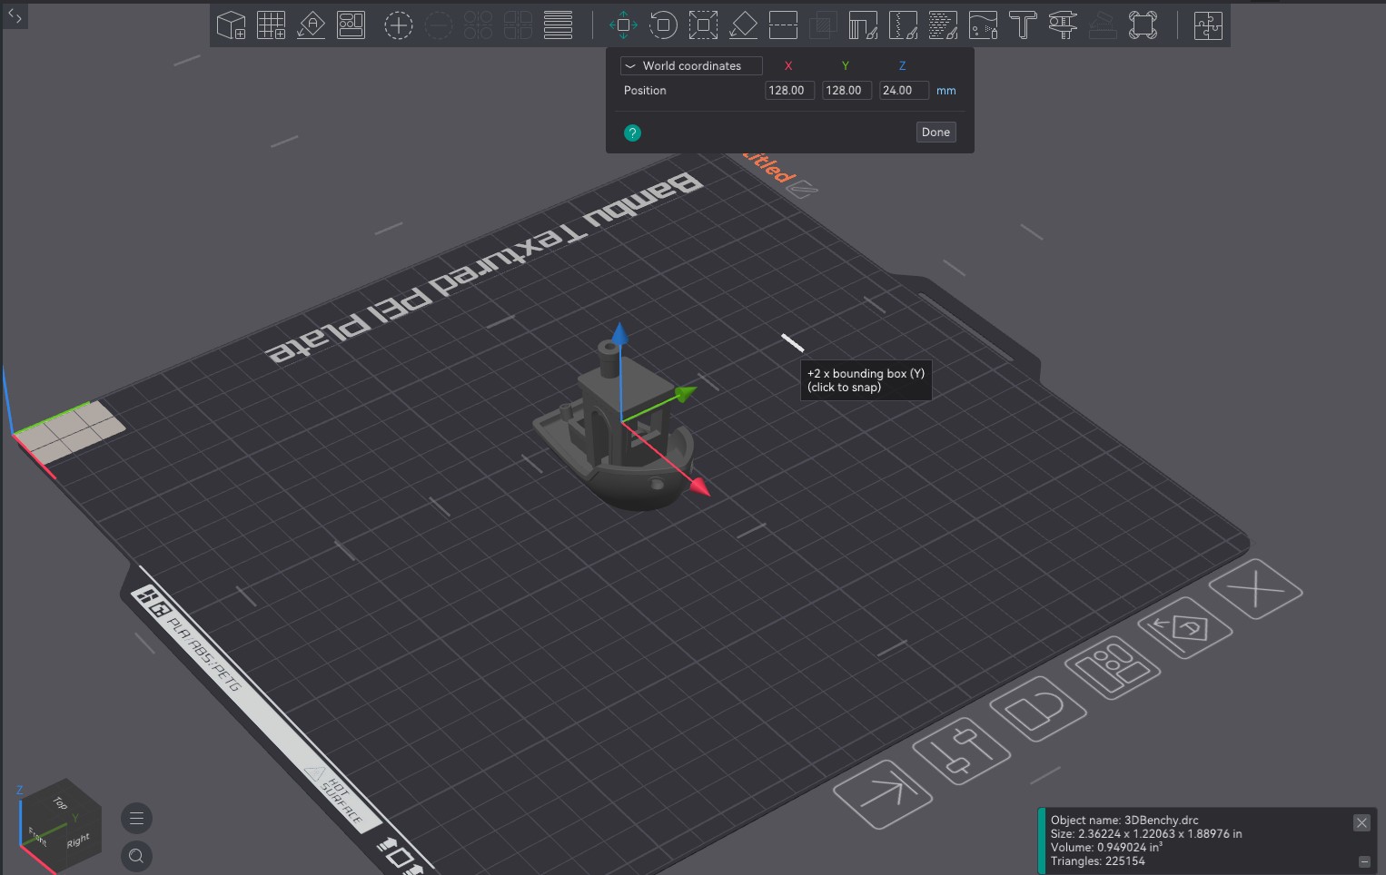Screen dimensions: 1386x875
Task: Open the World coordinates dropdown
Action: pyautogui.click(x=691, y=65)
